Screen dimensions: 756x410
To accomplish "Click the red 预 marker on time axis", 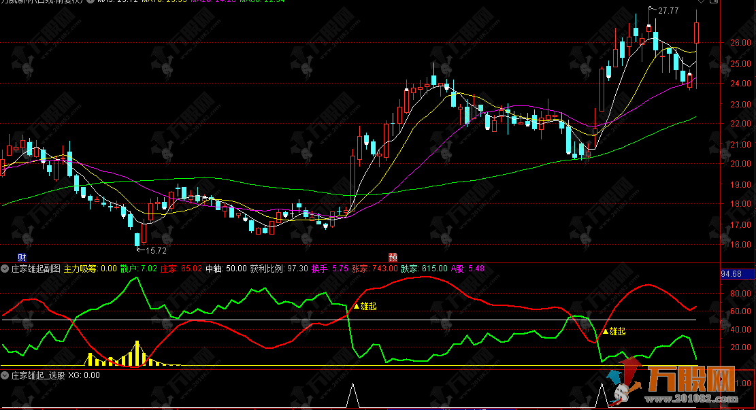I will 393,257.
